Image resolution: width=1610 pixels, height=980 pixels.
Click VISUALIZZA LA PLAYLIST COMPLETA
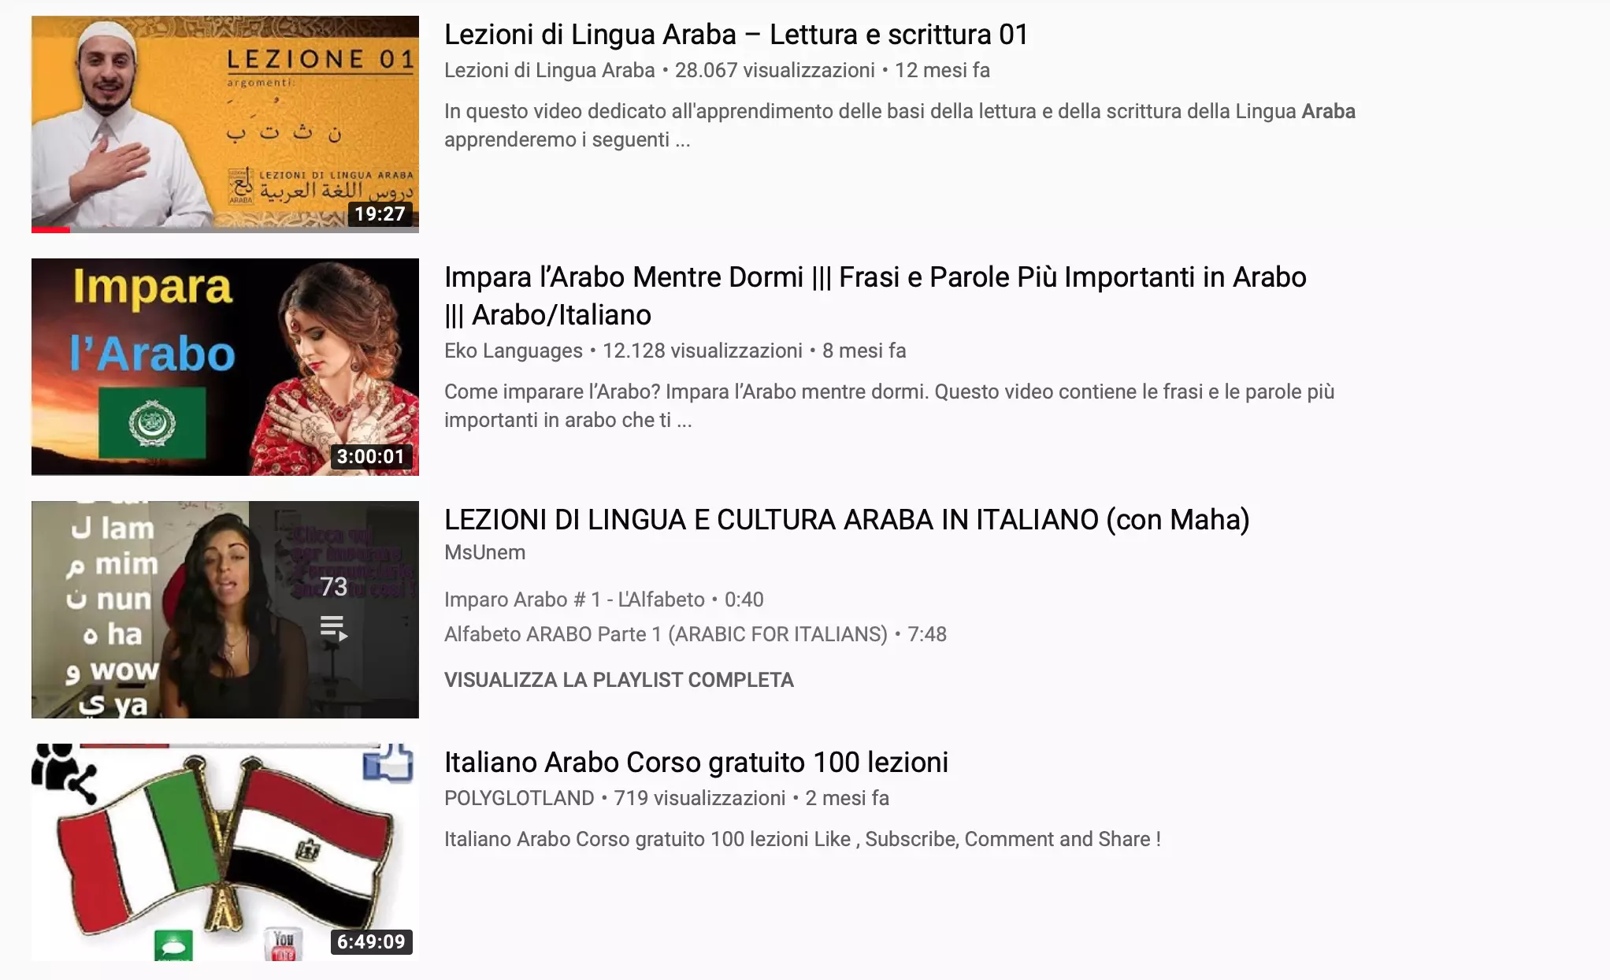pos(619,680)
